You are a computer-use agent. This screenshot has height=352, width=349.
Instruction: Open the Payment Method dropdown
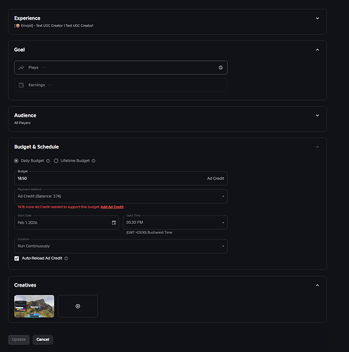point(121,196)
